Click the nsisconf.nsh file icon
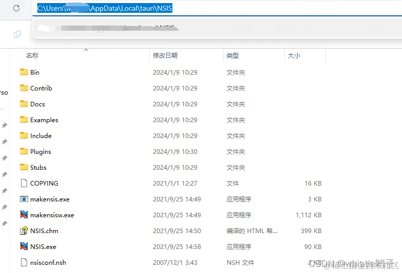This screenshot has height=273, width=402. [x=24, y=262]
